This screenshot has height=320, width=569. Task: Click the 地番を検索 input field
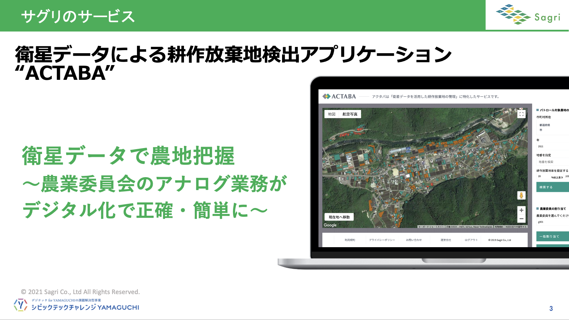553,162
